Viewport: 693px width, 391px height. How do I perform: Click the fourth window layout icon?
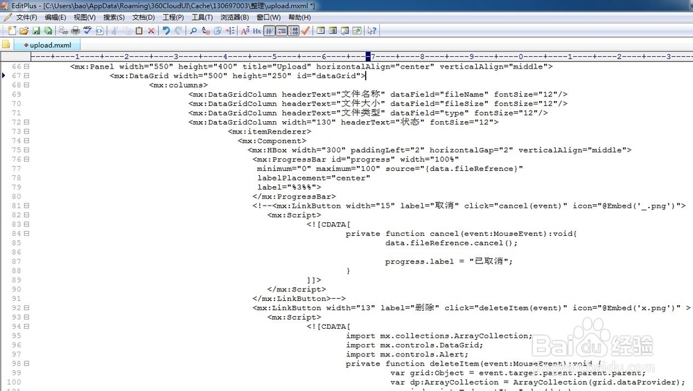357,30
